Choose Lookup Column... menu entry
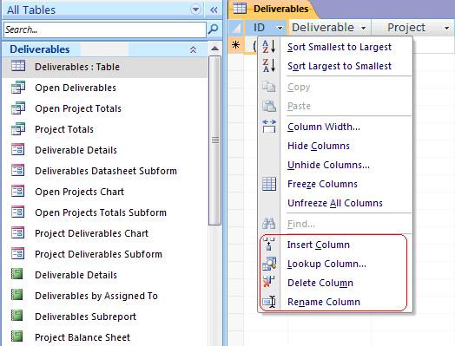This screenshot has height=346, width=455. 326,264
